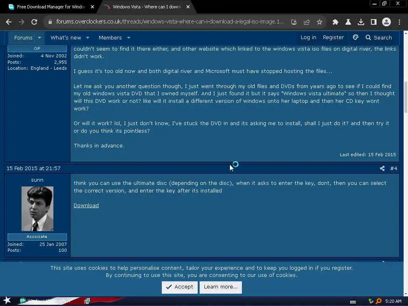Viewport: 408px width, 306px height.
Task: Open the Start star button on taskbar
Action: (x=7, y=301)
